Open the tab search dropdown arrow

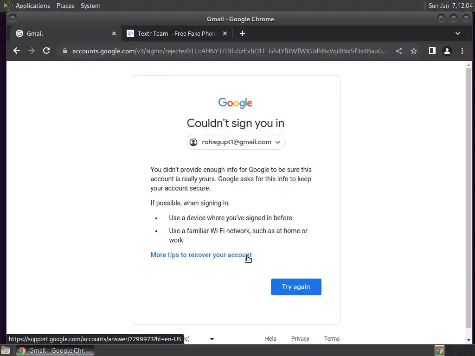(x=458, y=33)
